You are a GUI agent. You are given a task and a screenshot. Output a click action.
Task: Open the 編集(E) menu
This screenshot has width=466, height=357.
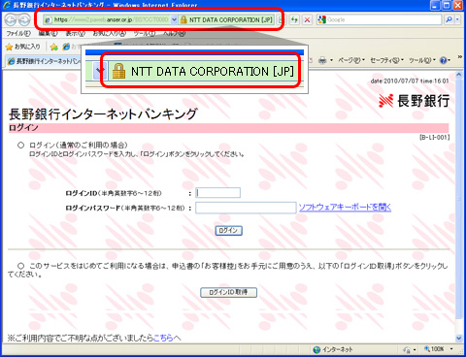tap(48, 33)
